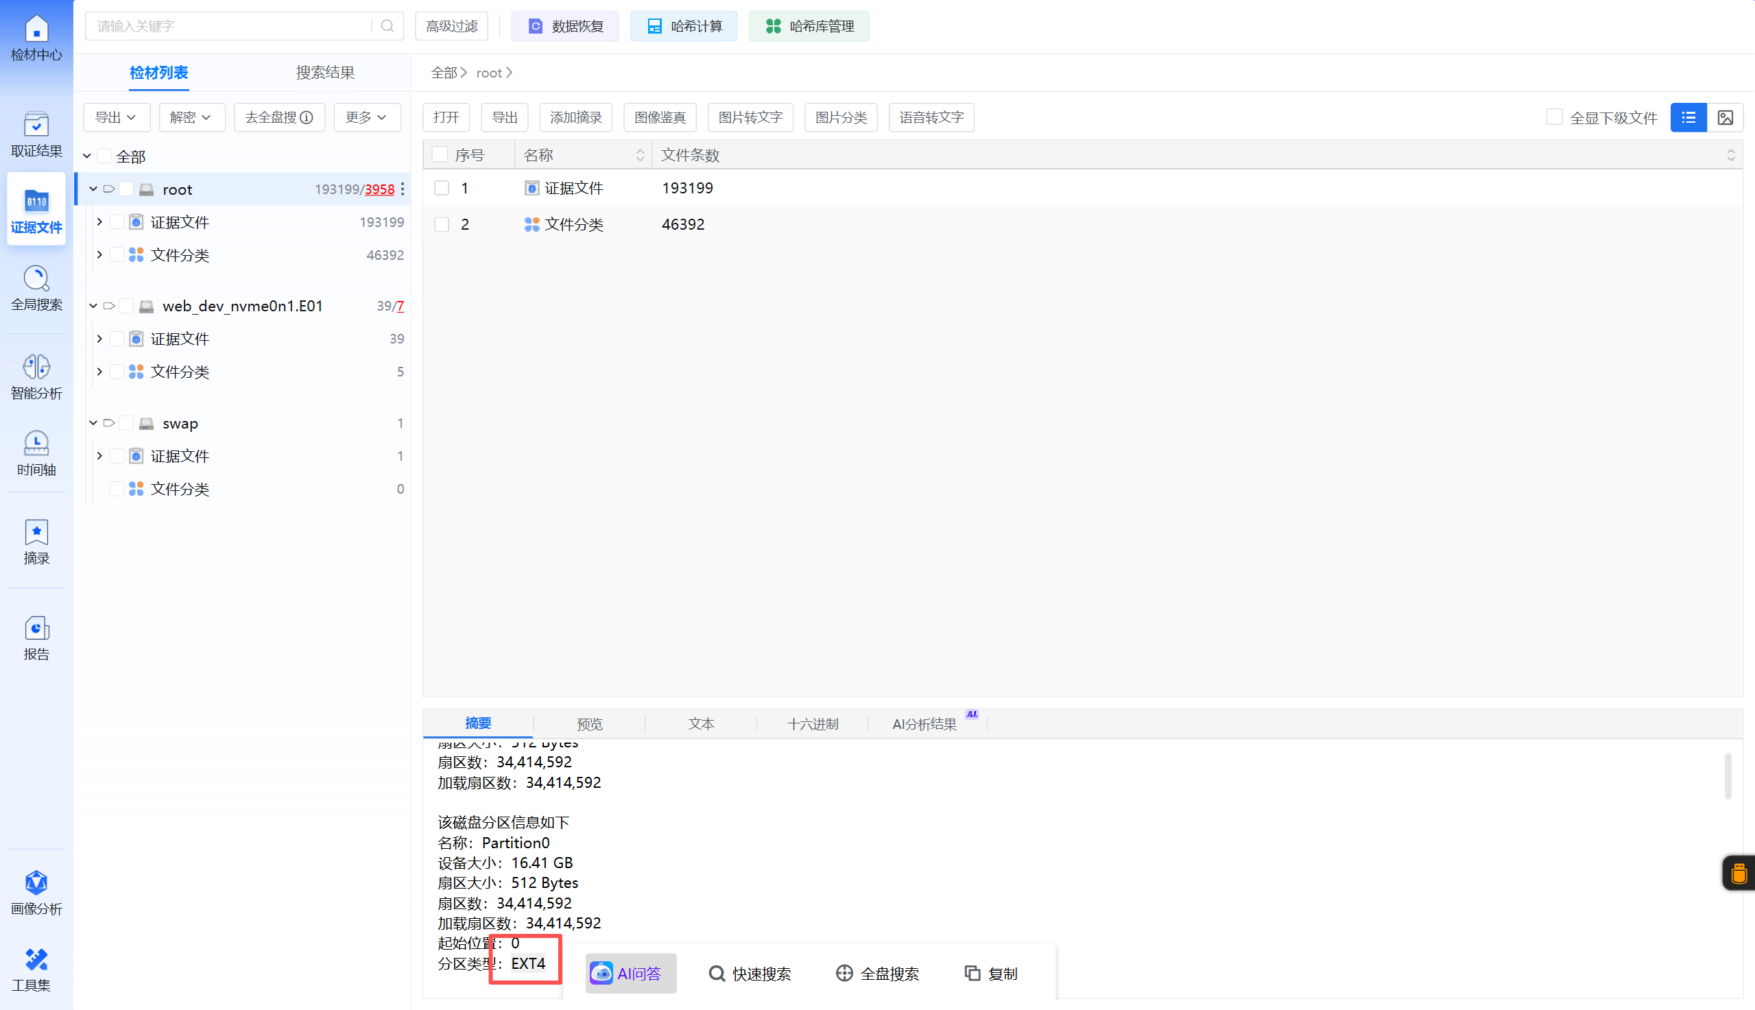The width and height of the screenshot is (1755, 1010).
Task: Click the search magnifier icon
Action: click(x=387, y=26)
